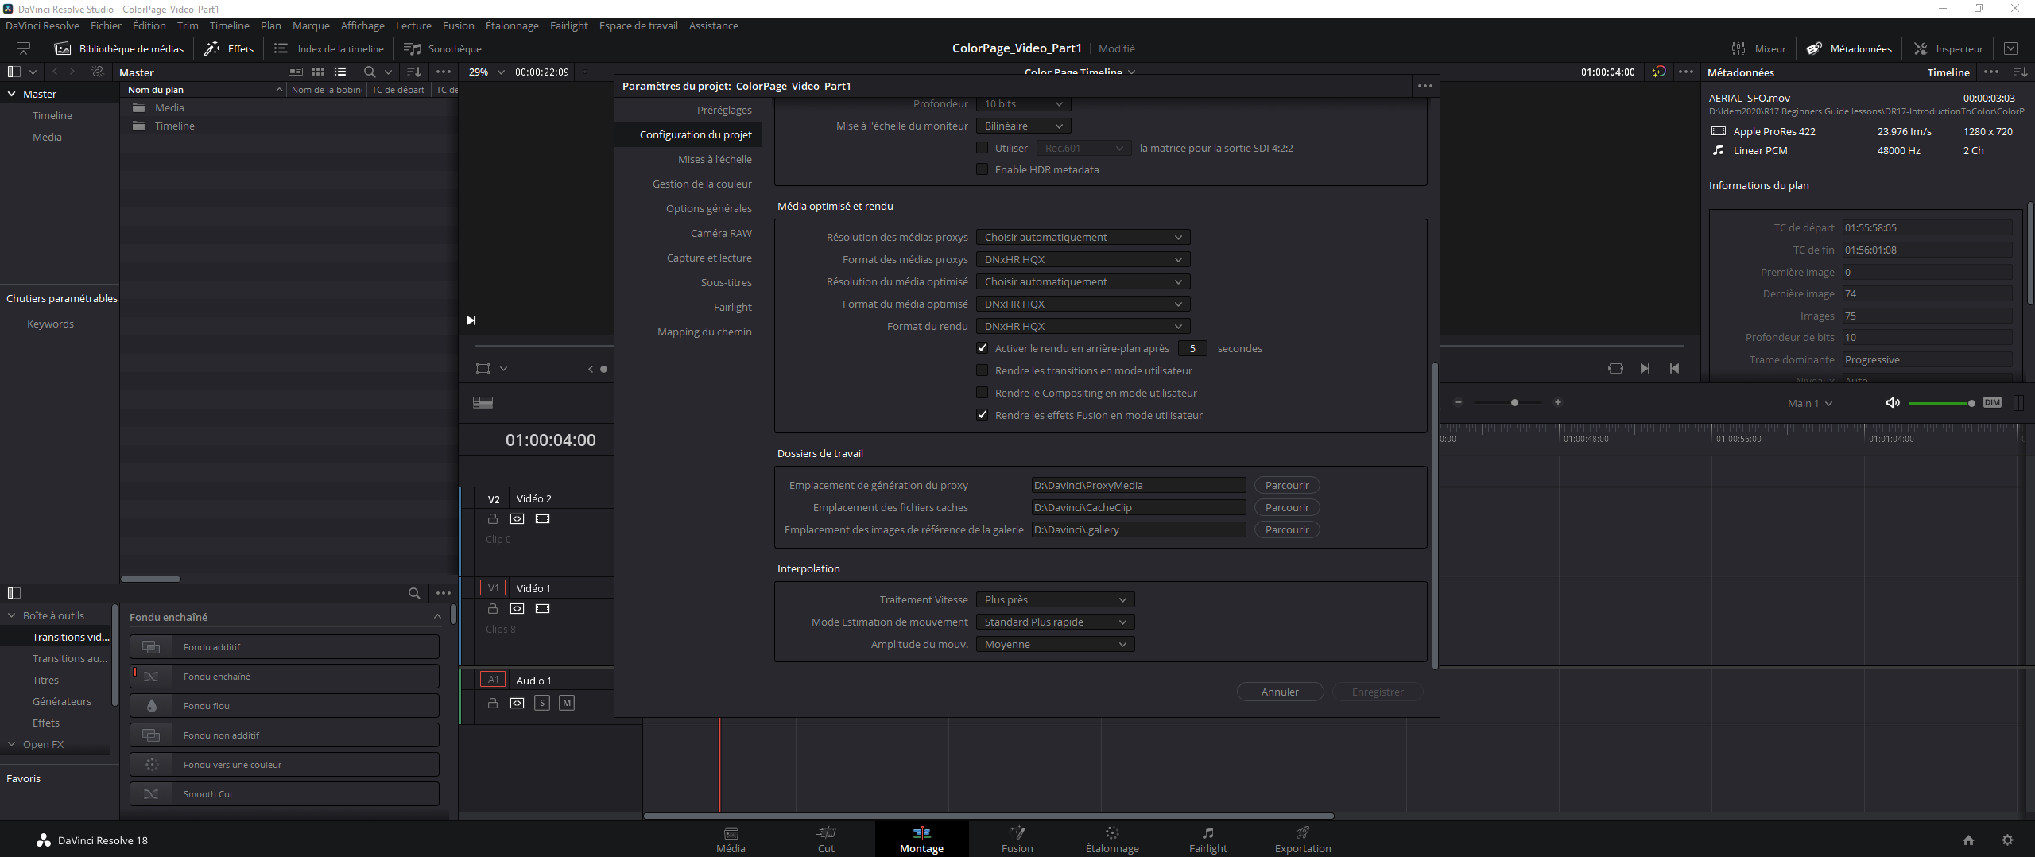Image resolution: width=2035 pixels, height=857 pixels.
Task: Toggle the Bibliothèque de médias panel
Action: [x=118, y=48]
